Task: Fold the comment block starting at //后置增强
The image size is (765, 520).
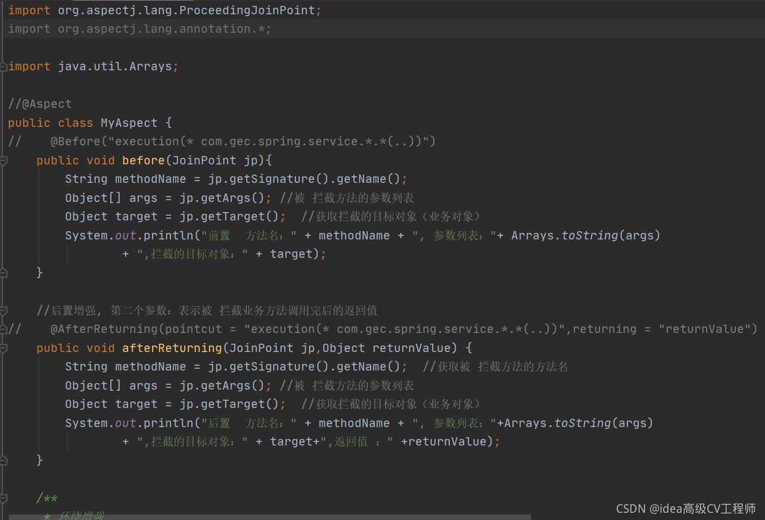Action: tap(3, 311)
